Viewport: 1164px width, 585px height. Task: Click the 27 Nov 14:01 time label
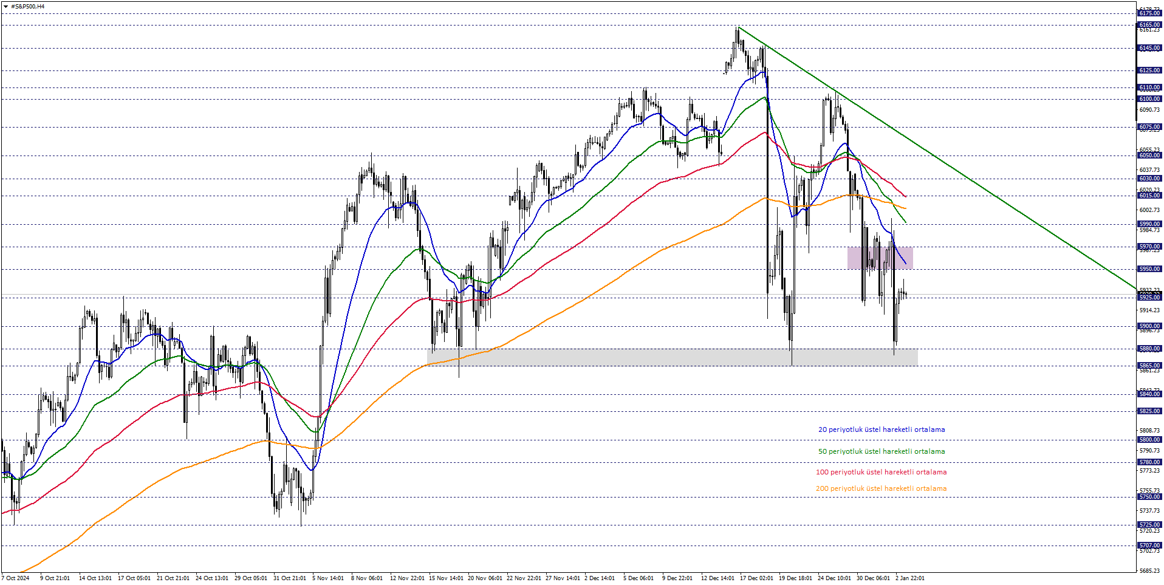pyautogui.click(x=563, y=578)
